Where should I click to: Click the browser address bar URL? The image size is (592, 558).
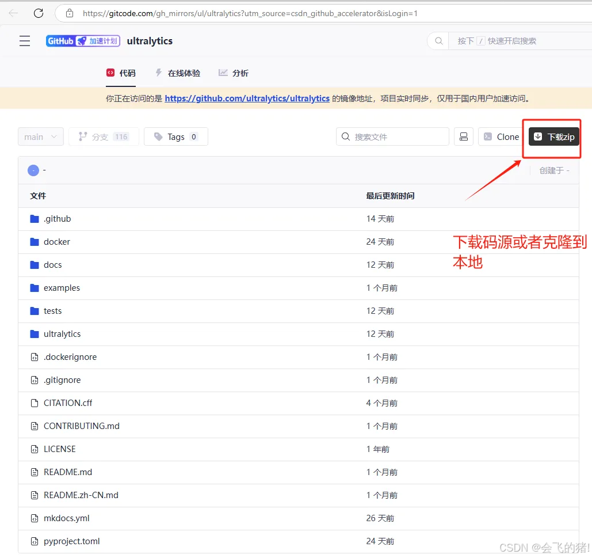(250, 13)
